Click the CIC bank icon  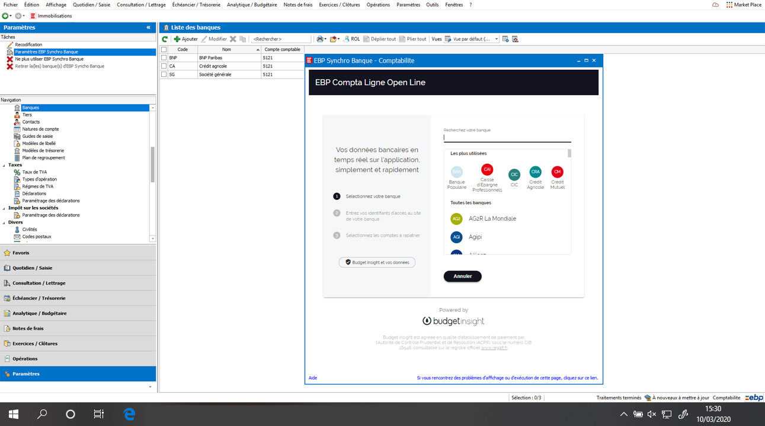tap(514, 175)
